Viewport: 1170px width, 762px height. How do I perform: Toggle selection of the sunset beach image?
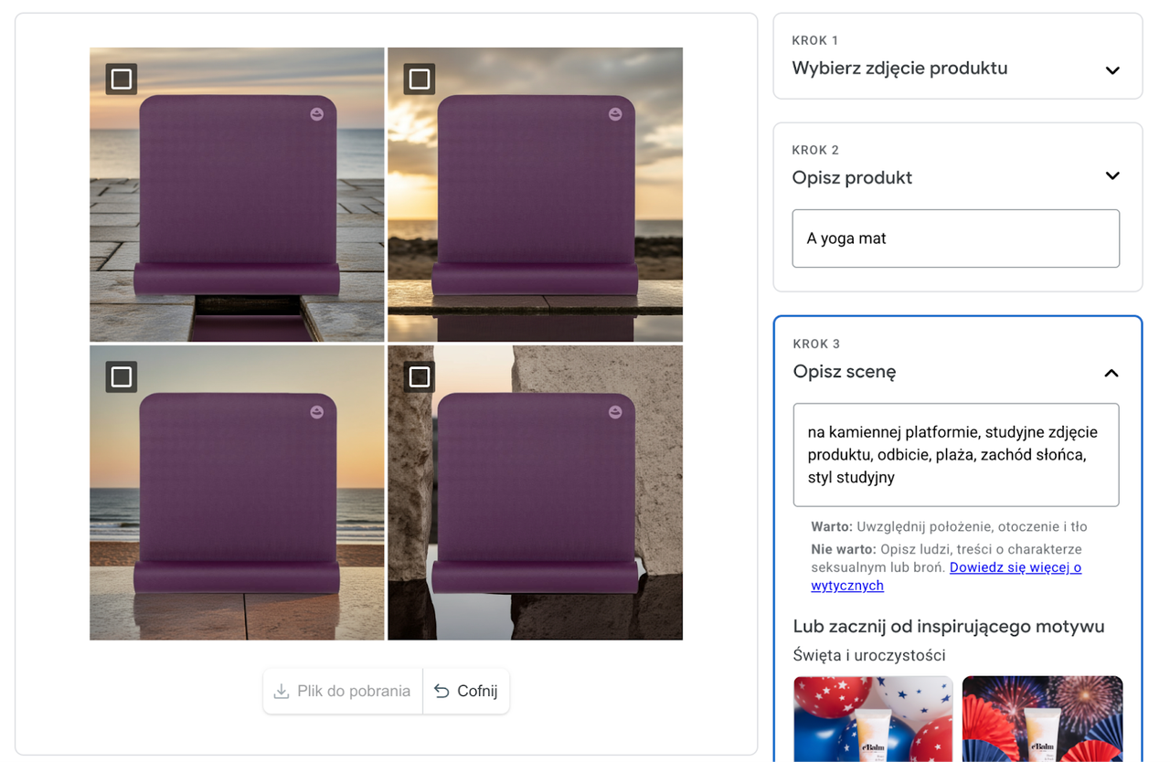click(x=535, y=194)
